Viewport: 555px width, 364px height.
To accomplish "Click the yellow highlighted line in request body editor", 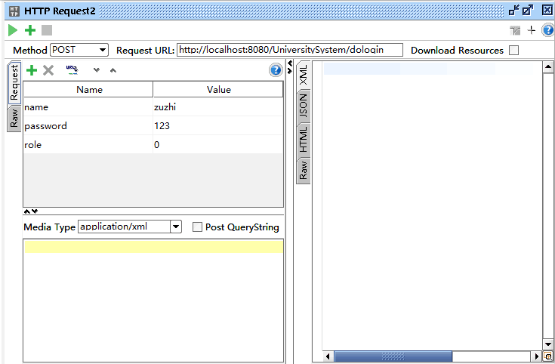I will coord(153,246).
